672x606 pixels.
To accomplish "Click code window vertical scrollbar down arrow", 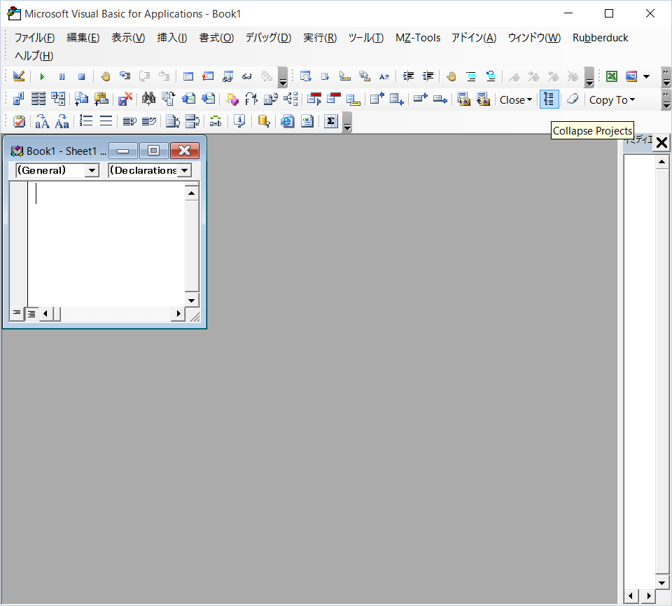I will pyautogui.click(x=192, y=301).
